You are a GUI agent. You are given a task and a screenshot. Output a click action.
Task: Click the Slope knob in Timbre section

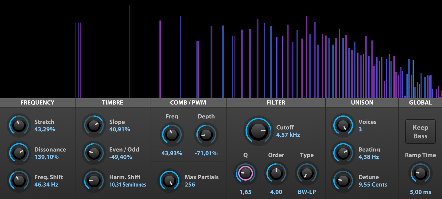tap(94, 125)
